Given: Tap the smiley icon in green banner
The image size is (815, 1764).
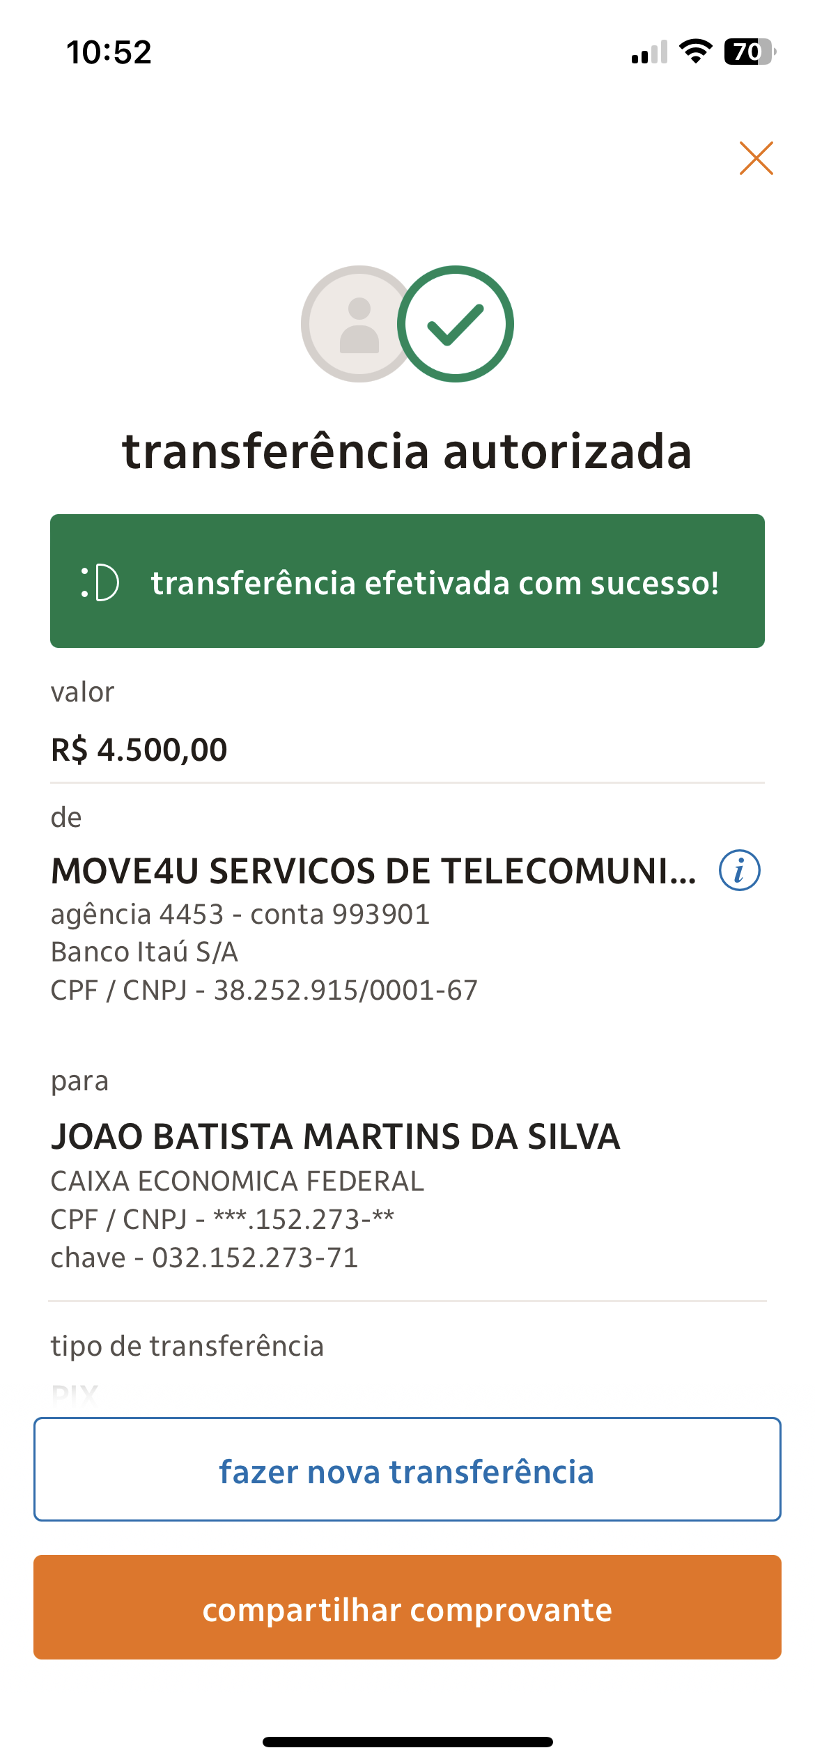Looking at the screenshot, I should 100,582.
